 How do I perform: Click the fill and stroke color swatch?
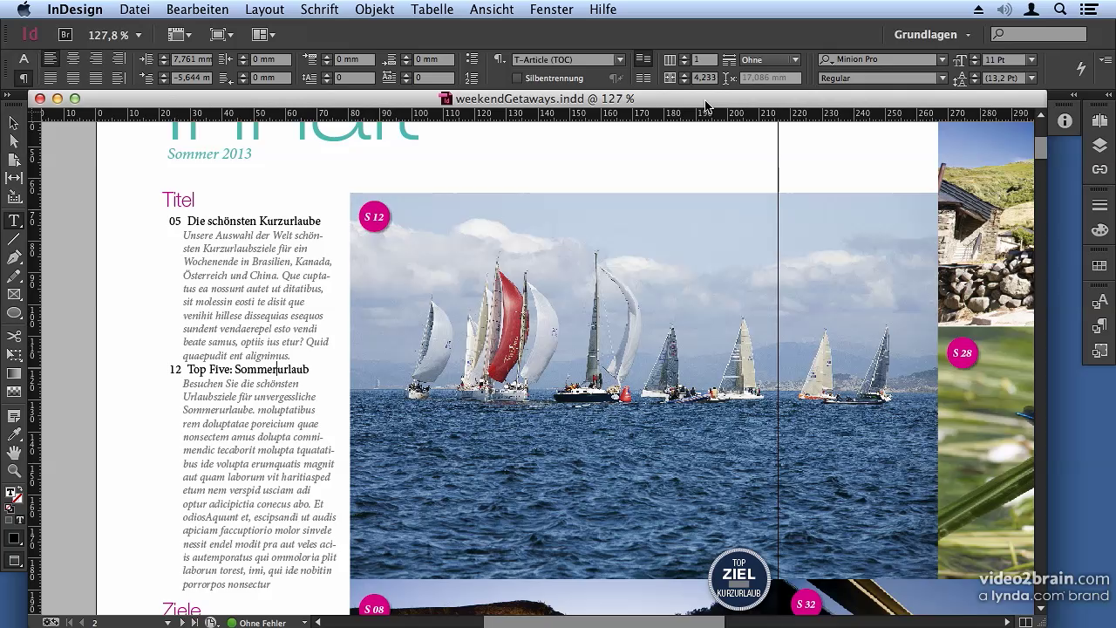(x=14, y=495)
